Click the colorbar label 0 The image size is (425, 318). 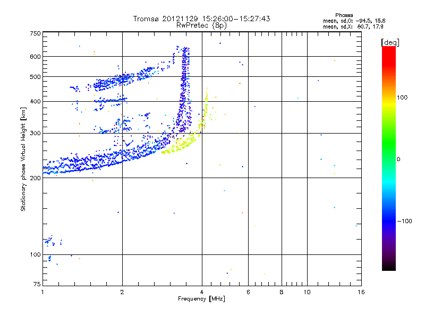tap(398, 159)
